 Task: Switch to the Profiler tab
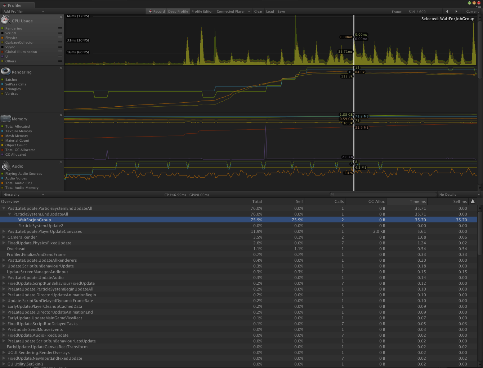pos(14,5)
